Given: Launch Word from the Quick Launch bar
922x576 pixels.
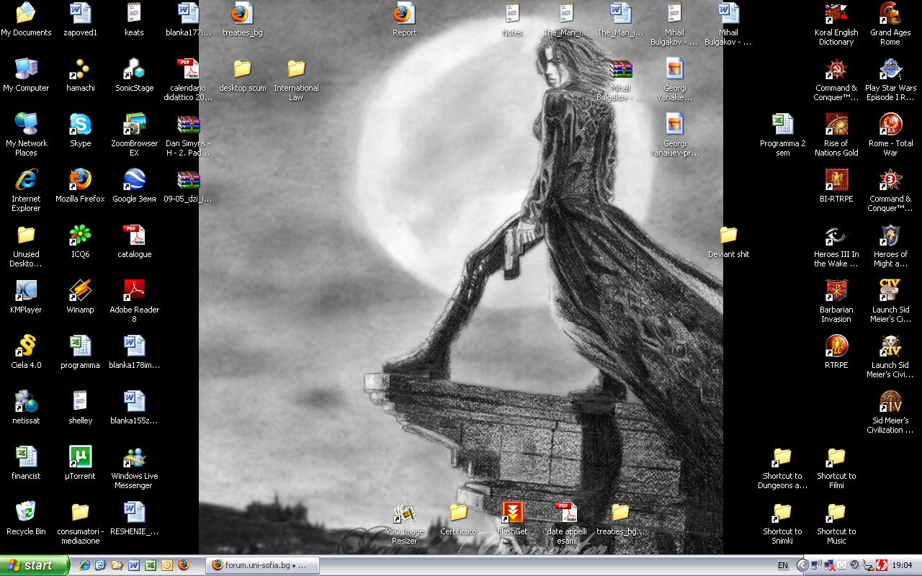Looking at the screenshot, I should [x=133, y=565].
